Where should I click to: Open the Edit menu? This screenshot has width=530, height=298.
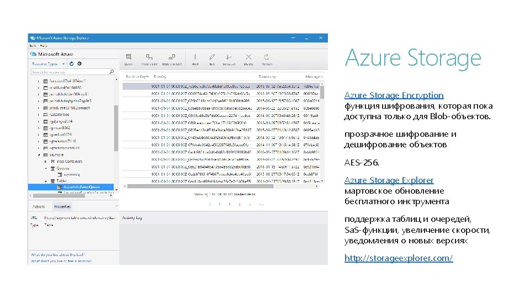tap(33, 46)
